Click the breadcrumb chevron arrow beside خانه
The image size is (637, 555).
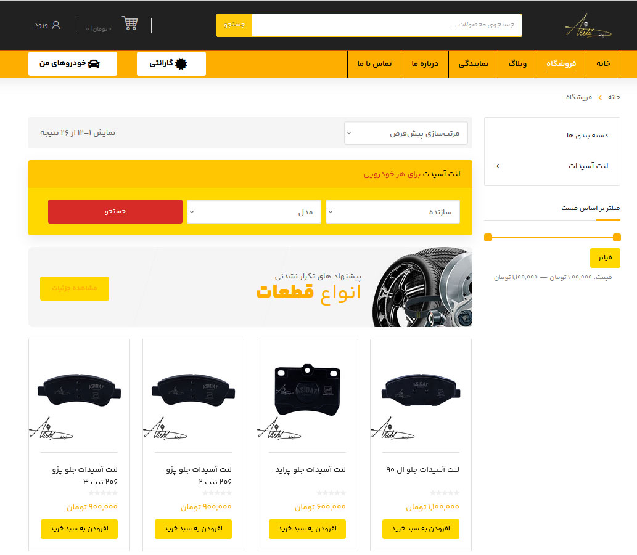click(x=600, y=97)
